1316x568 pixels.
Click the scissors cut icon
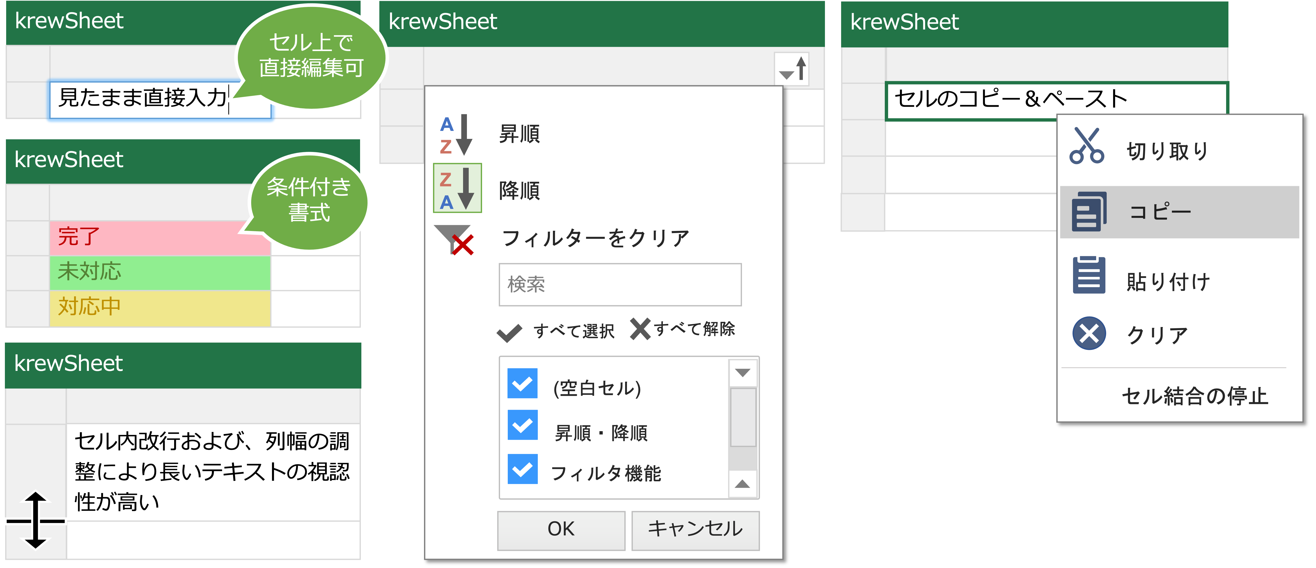coord(1087,146)
